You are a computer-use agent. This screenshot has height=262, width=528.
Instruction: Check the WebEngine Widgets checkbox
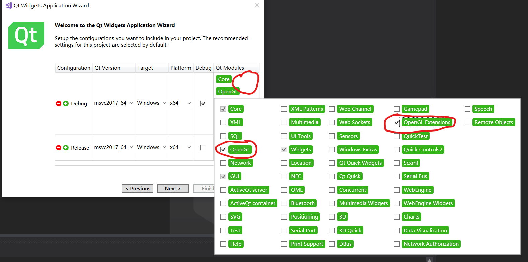(397, 203)
